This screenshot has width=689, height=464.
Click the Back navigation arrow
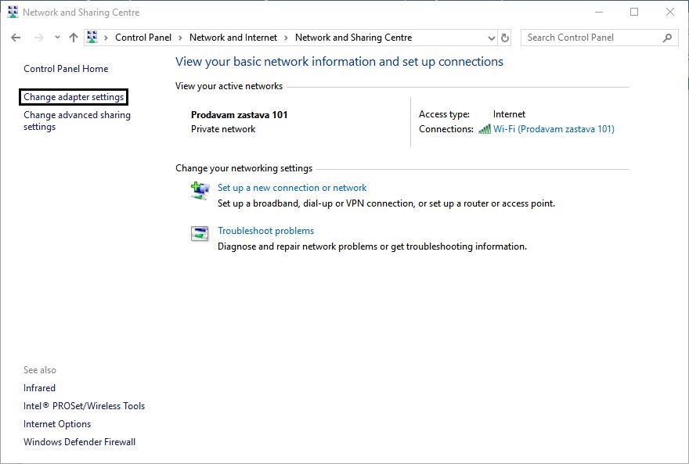(16, 38)
